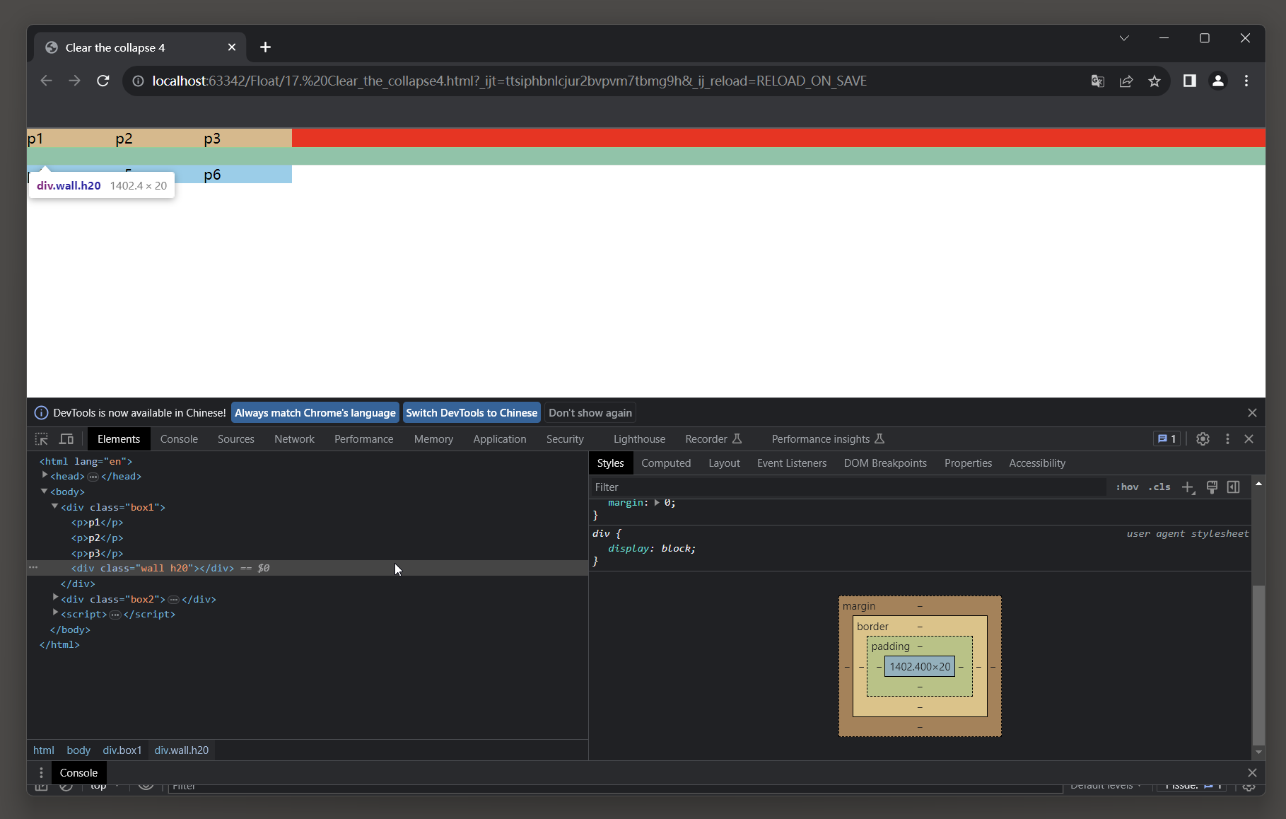Viewport: 1286px width, 819px height.
Task: Open the issues counter badge
Action: 1167,439
